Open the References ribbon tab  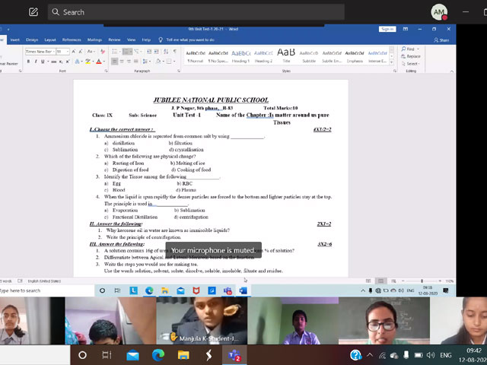click(72, 40)
